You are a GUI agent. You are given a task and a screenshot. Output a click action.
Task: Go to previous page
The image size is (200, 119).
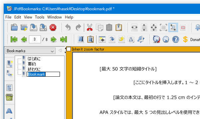(x=24, y=39)
